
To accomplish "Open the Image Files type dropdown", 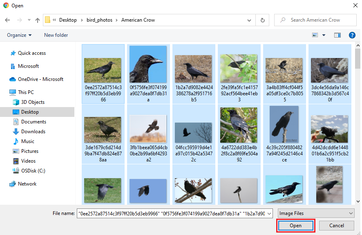I will (x=316, y=213).
